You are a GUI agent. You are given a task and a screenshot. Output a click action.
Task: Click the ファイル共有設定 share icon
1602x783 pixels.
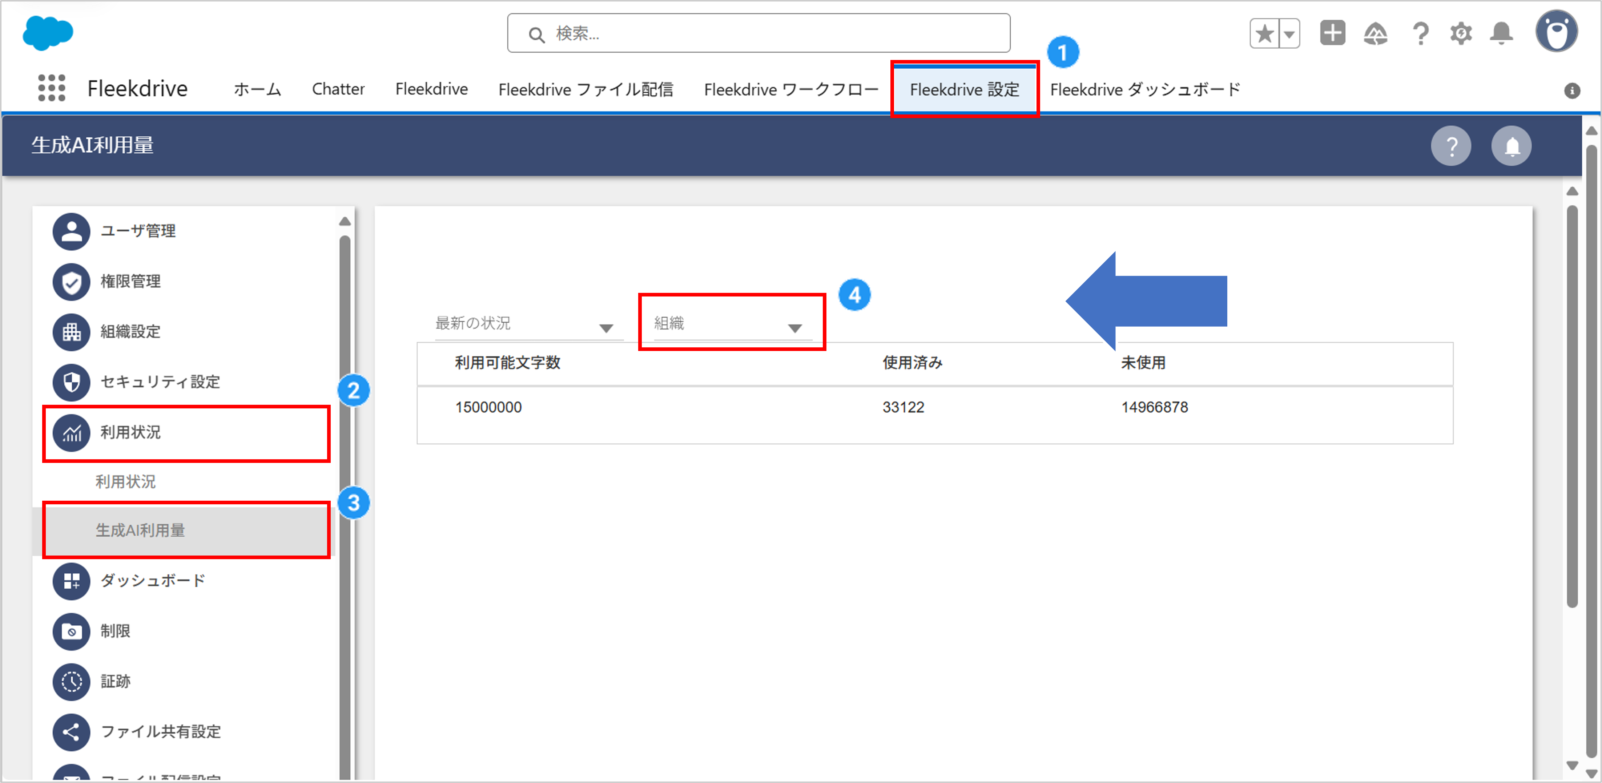(72, 732)
